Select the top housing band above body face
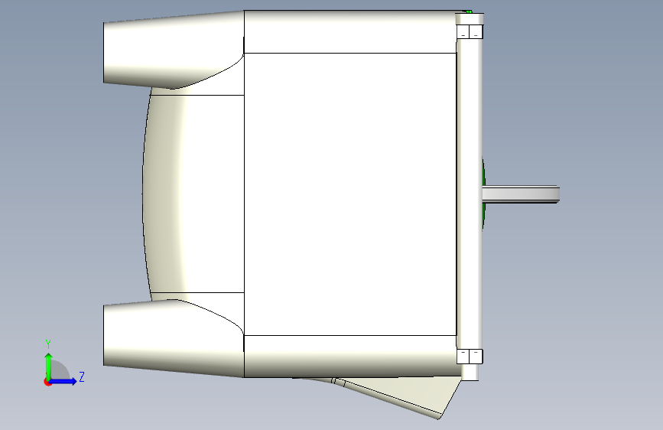 coord(350,31)
